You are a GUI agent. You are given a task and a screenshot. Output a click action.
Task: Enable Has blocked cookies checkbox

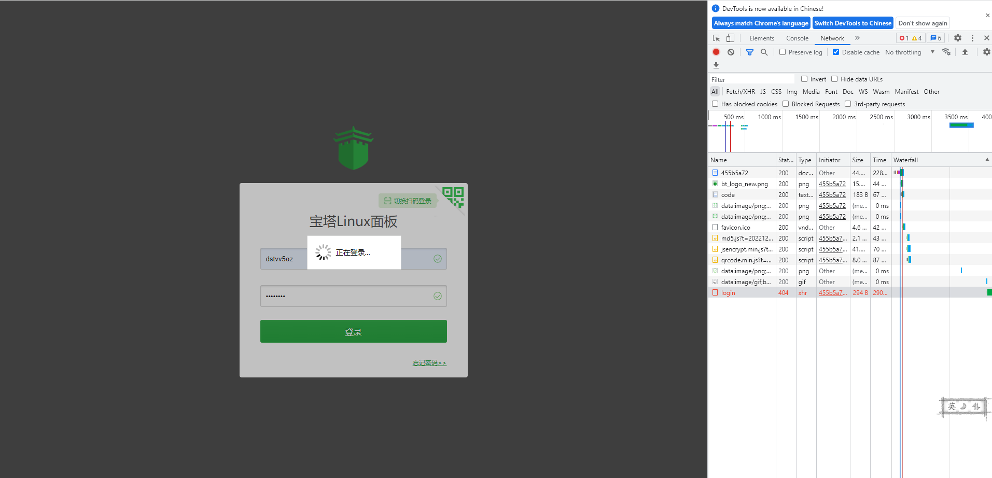715,104
